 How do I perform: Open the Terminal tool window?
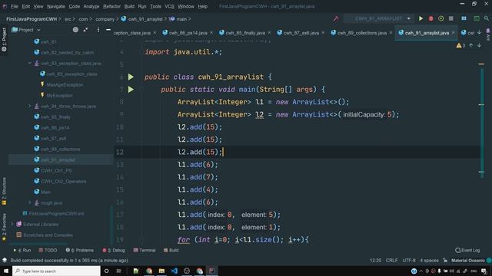pyautogui.click(x=145, y=251)
